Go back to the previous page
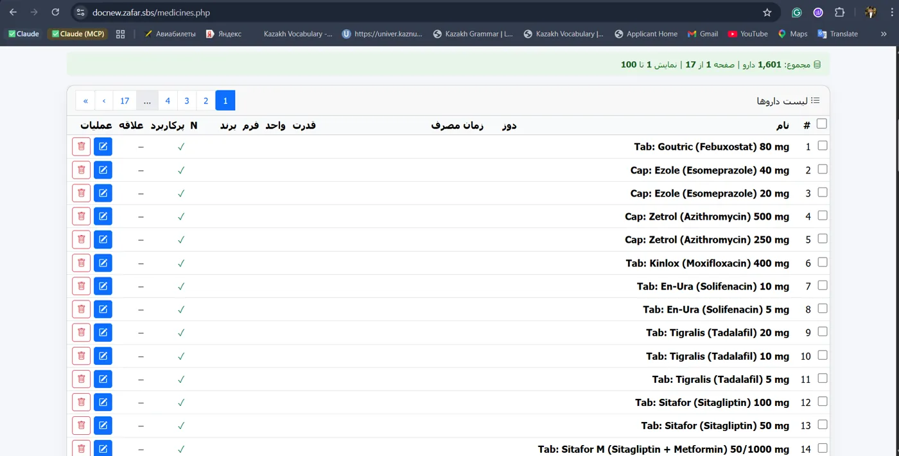Screen dimensions: 899x456 13,12
